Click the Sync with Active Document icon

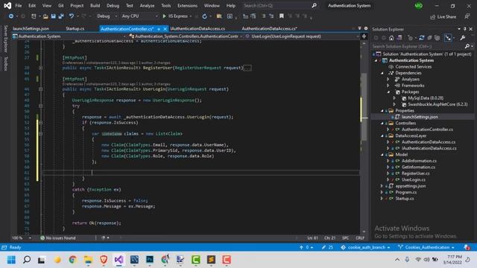click(422, 38)
